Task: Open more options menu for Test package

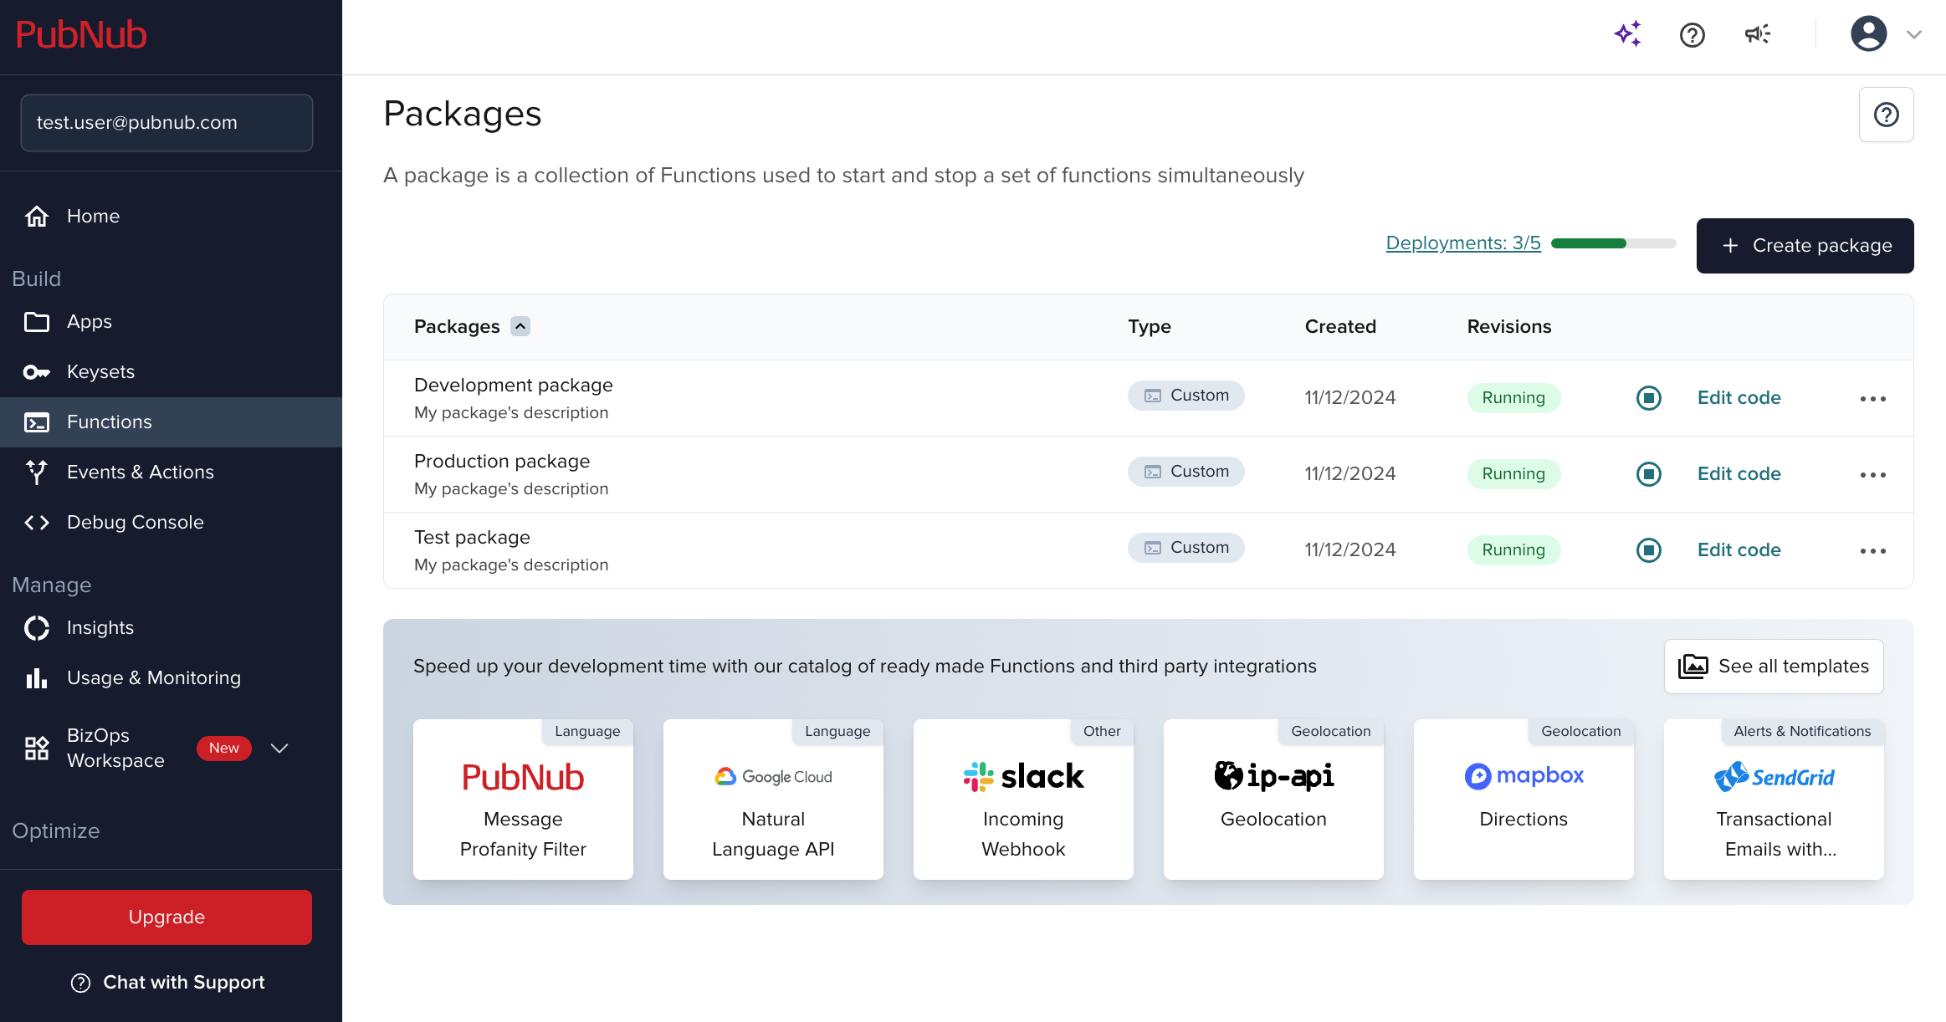Action: point(1872,551)
